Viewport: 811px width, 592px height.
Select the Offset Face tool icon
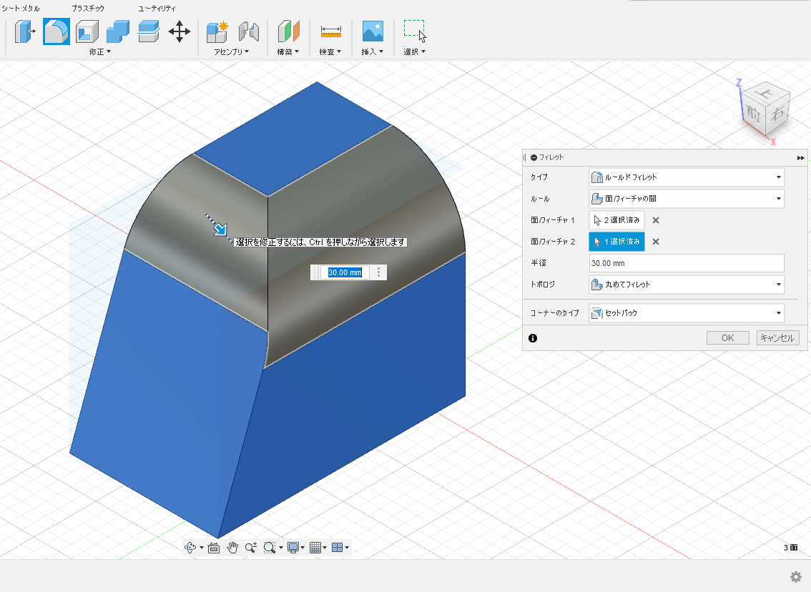[x=149, y=31]
